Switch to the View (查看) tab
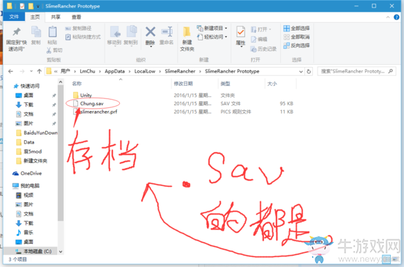 coord(76,17)
